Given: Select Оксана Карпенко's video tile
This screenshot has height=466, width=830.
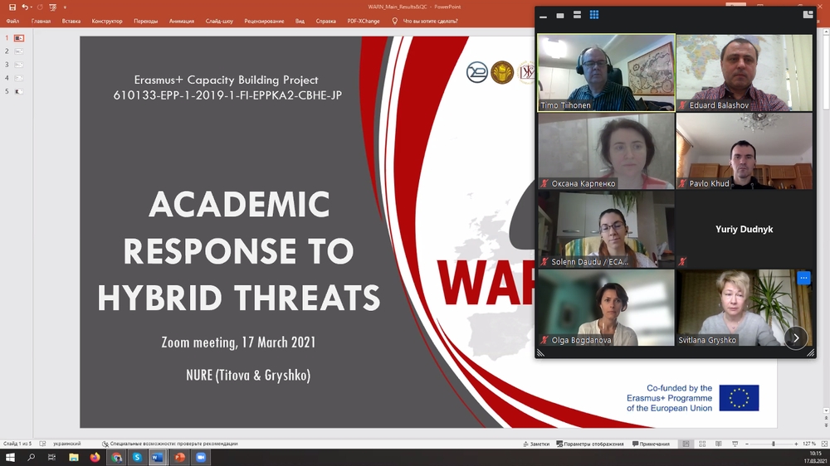Looking at the screenshot, I should [606, 151].
